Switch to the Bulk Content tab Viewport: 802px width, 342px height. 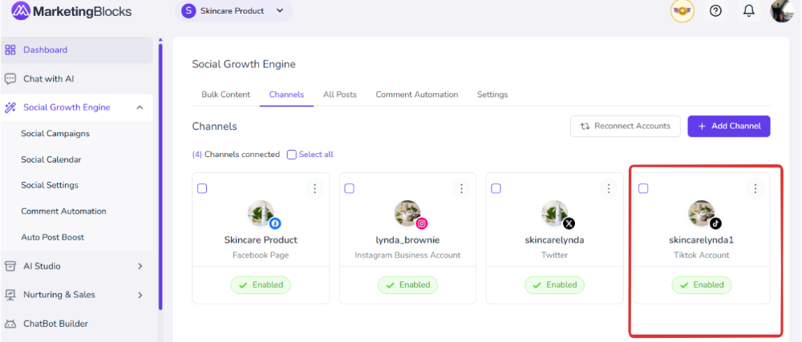pyautogui.click(x=225, y=95)
